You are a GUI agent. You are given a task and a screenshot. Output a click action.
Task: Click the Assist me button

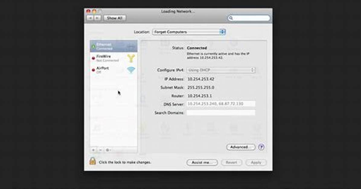point(202,163)
